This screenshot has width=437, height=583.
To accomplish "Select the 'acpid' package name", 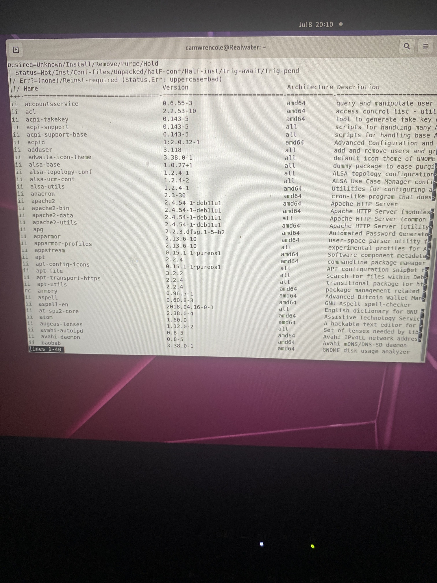I will 36,142.
